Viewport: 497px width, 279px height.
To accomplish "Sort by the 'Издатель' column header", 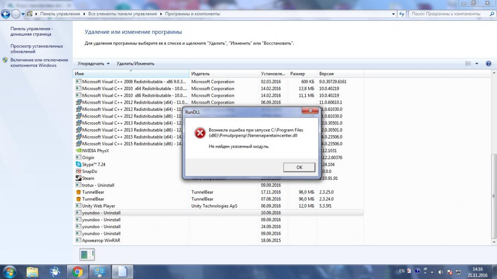I will point(224,74).
